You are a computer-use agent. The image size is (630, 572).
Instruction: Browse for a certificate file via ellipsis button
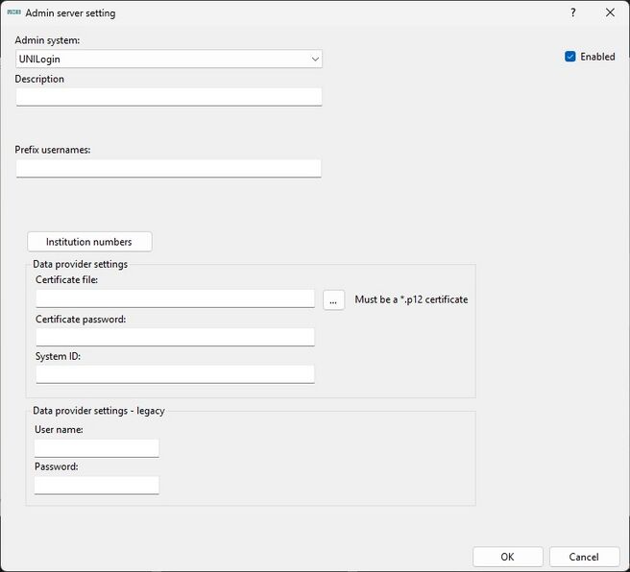pos(333,299)
